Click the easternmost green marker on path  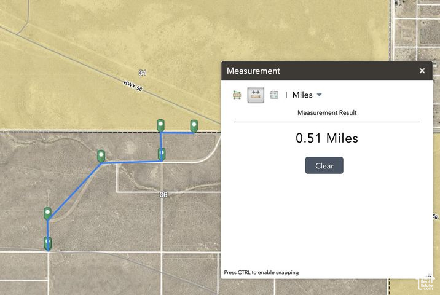[x=194, y=126]
